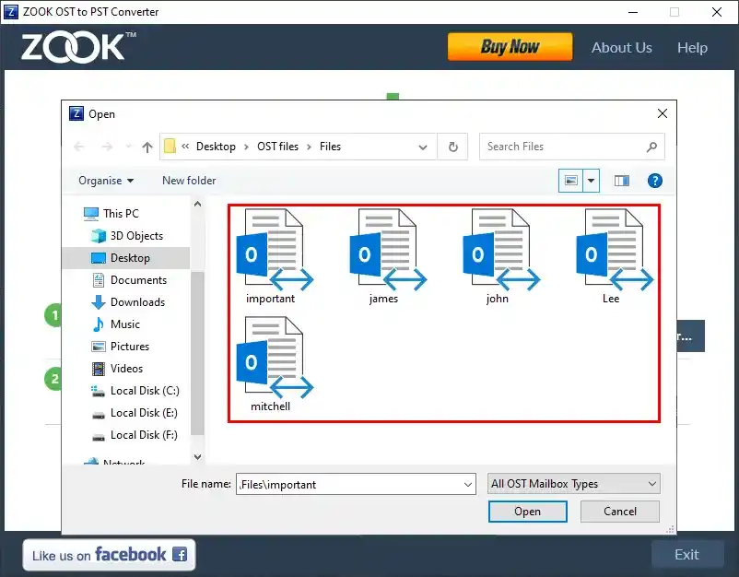739x577 pixels.
Task: Click the Open button
Action: tap(527, 512)
